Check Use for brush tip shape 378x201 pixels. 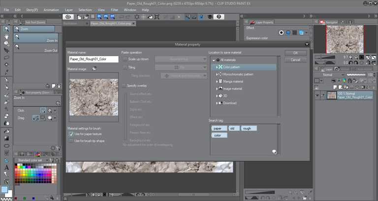71,141
